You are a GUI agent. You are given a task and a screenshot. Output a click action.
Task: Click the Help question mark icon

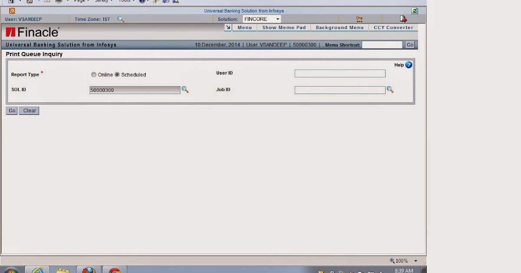click(408, 65)
